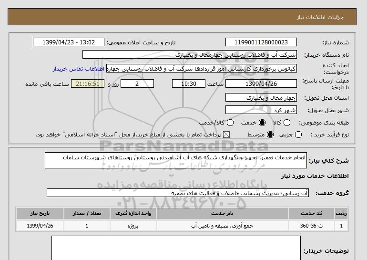Click the نام خدمت column header
Image resolution: width=367 pixels, height=260 pixels.
[222, 213]
